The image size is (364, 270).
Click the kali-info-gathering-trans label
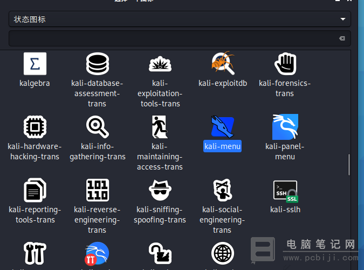tap(98, 151)
